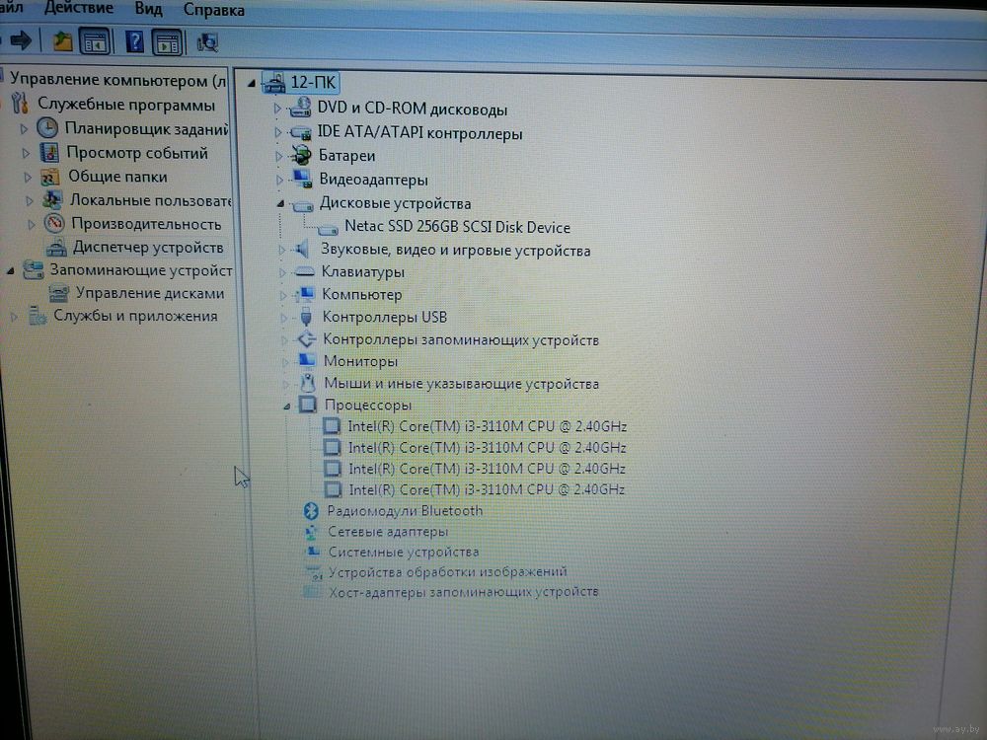Click the Клавиатуры keyboard icon
987x740 pixels.
305,272
